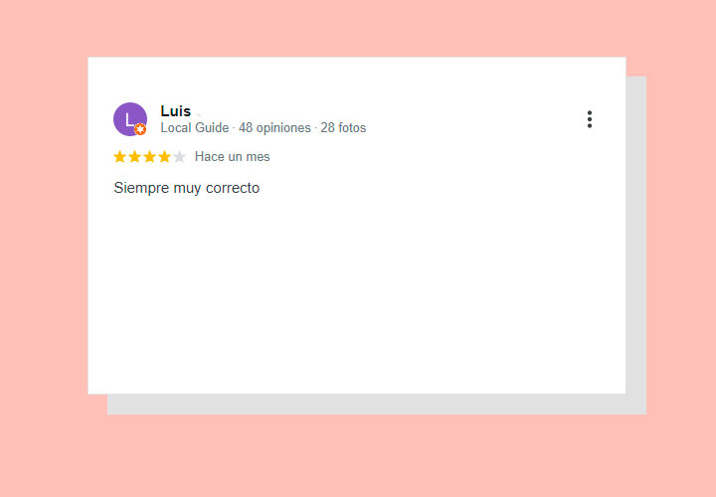Open the three-dot more options menu

pos(590,119)
